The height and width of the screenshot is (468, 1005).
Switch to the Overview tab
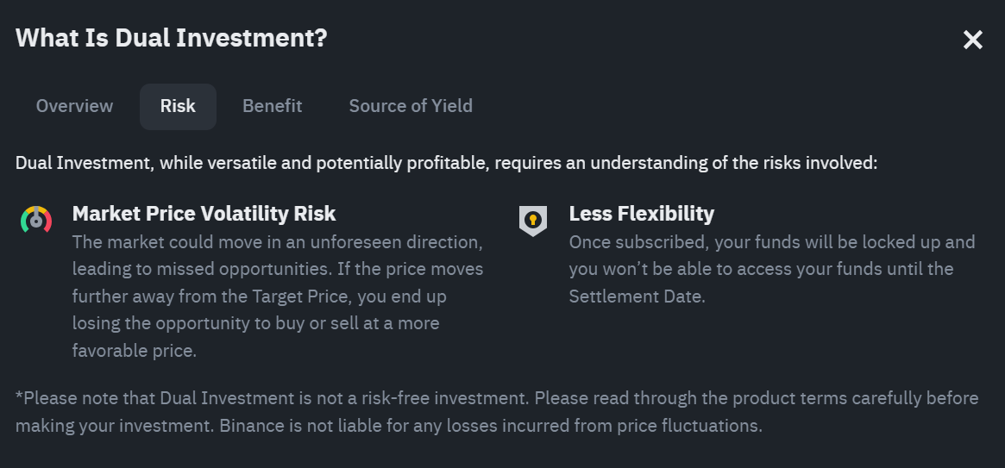[x=74, y=106]
